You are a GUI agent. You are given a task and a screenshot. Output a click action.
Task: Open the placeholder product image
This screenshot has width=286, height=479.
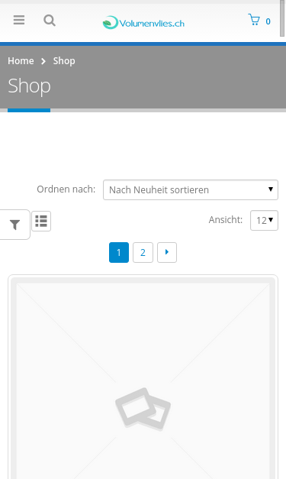[143, 379]
